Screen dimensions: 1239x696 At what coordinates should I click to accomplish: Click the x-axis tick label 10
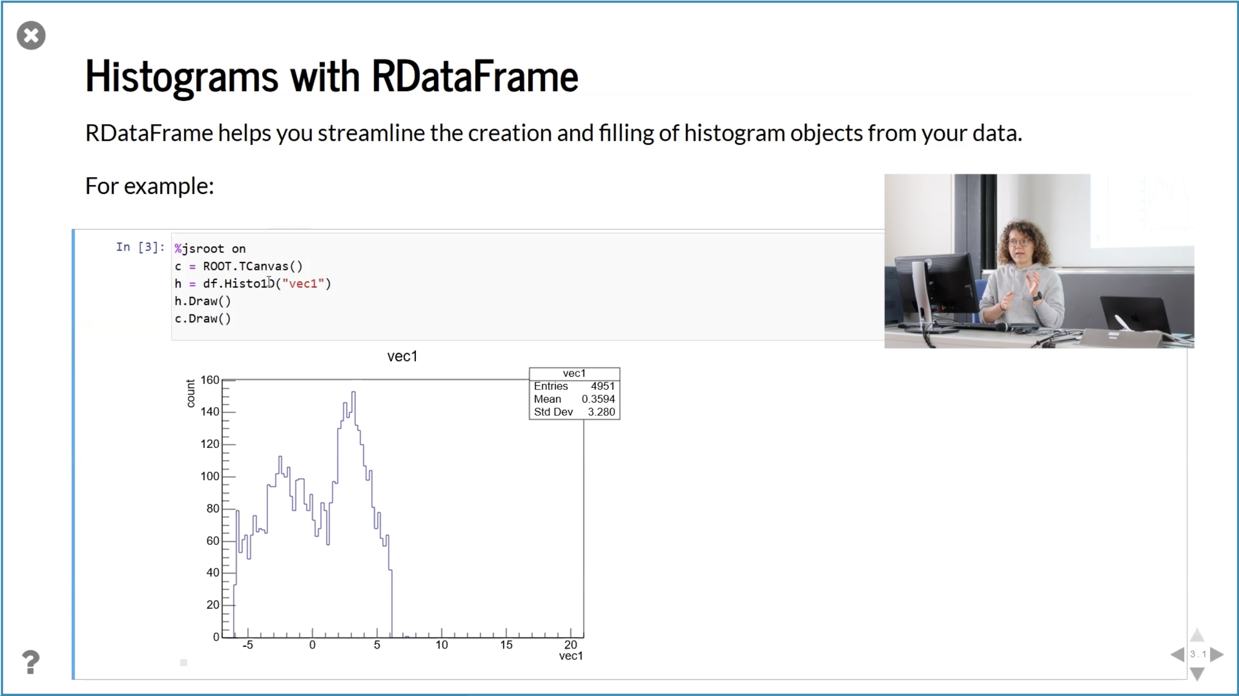pyautogui.click(x=442, y=645)
